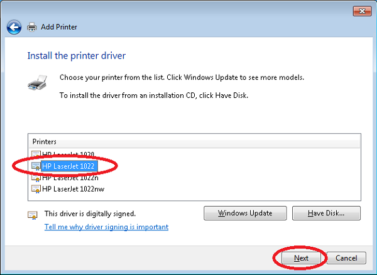This screenshot has width=377, height=275.
Task: Open 'Tell me why driver signing is important'
Action: (106, 227)
